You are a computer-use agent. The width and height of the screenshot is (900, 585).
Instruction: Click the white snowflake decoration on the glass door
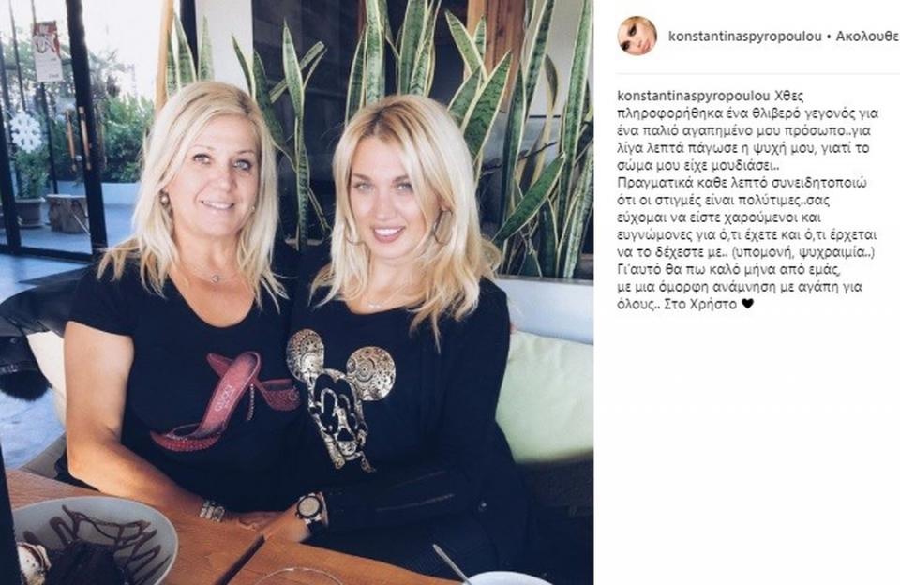[x=26, y=131]
